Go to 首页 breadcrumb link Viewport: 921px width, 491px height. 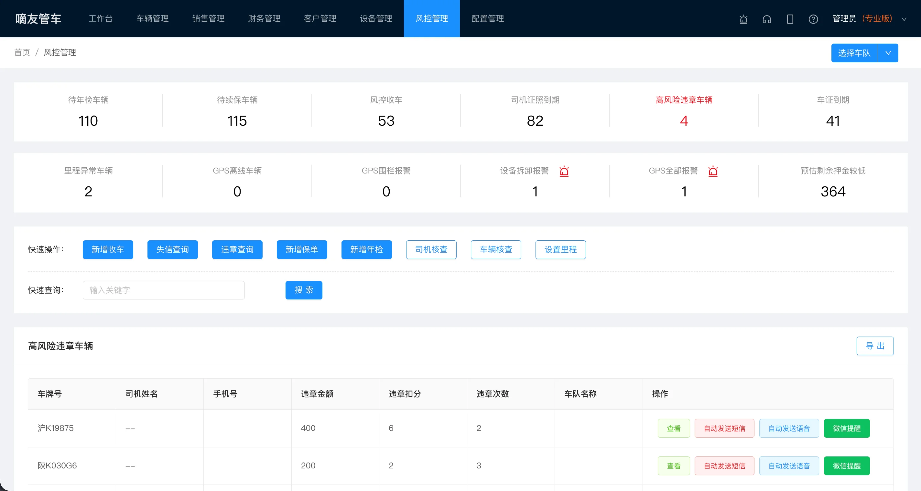pos(22,53)
